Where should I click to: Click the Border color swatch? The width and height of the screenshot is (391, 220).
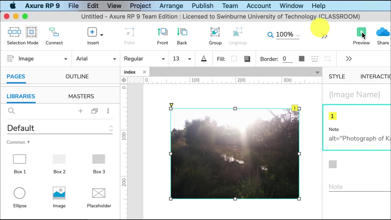(301, 59)
